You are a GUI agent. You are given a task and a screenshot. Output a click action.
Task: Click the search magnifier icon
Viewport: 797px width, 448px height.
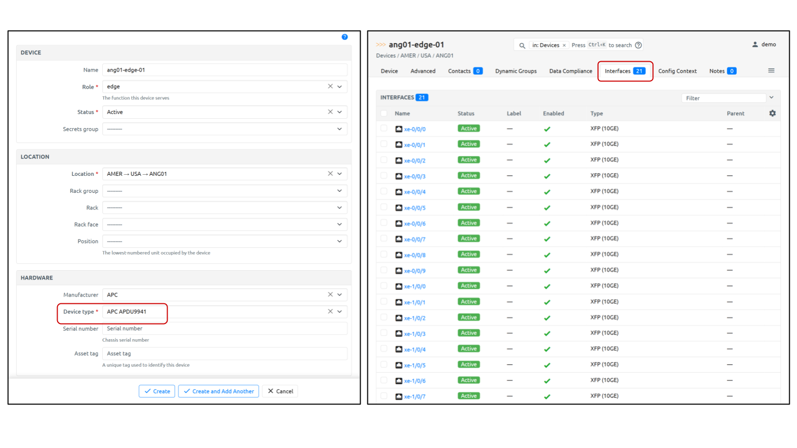click(x=522, y=46)
